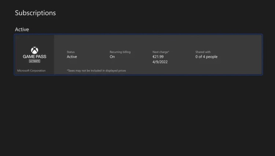This screenshot has height=156, width=275.
Task: Click empty card area right of Shared with
Action: 242,55
